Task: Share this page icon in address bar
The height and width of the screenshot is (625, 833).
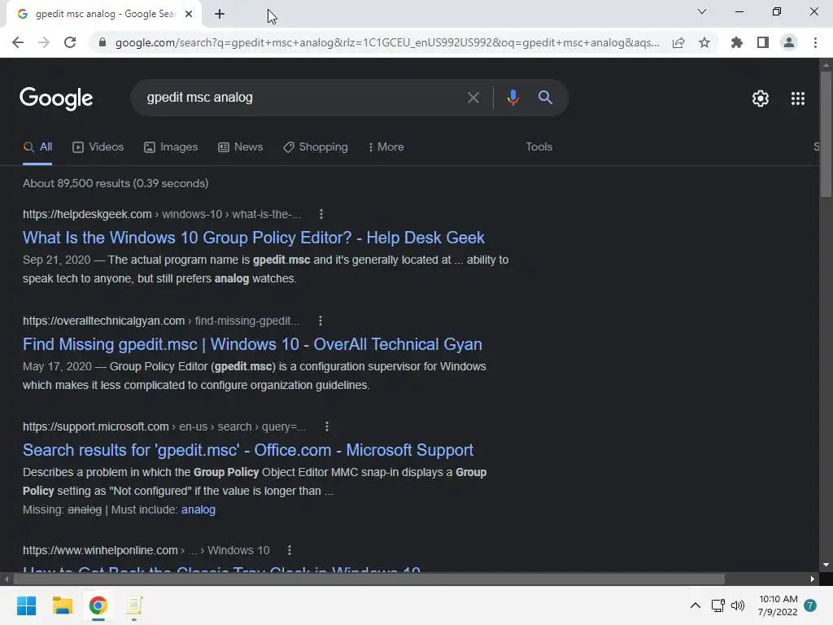Action: point(678,42)
